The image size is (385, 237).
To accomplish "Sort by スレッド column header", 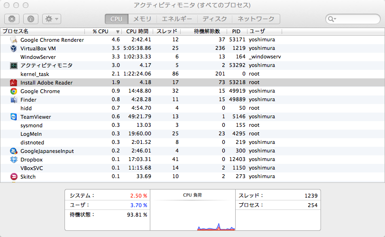I will [167, 31].
